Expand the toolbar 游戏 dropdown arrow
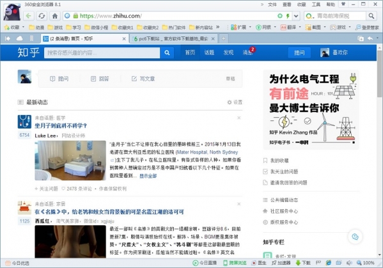383x268 pixels. pos(350,27)
